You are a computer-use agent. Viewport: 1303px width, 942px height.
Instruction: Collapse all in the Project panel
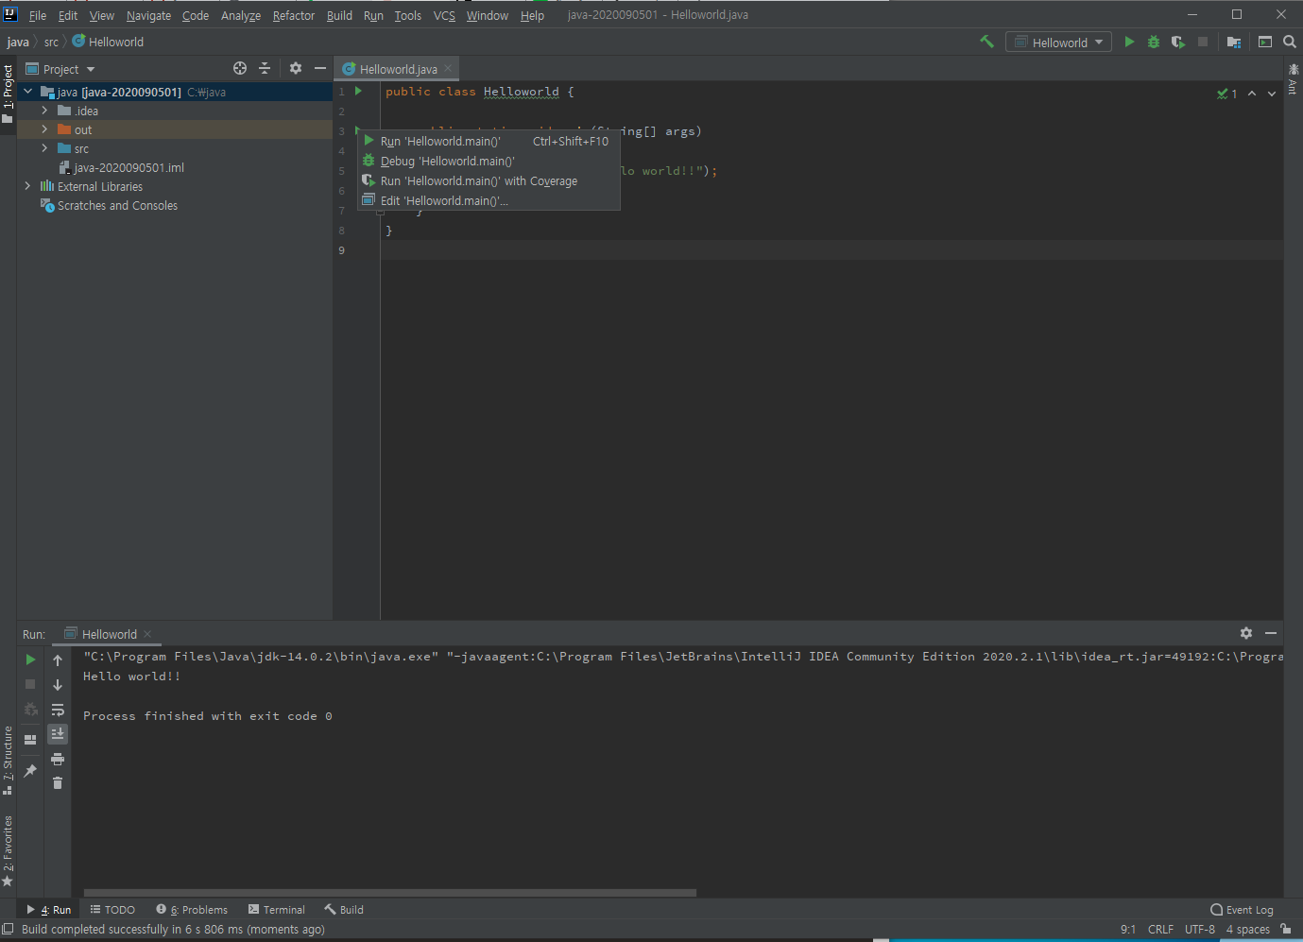(x=265, y=68)
